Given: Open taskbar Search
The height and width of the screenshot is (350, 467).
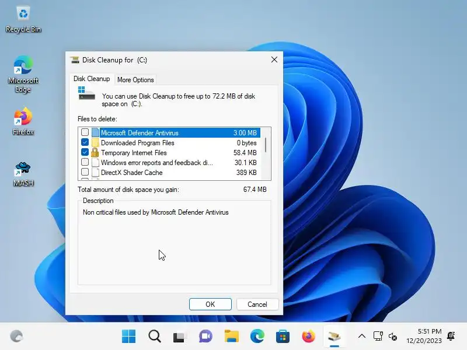Looking at the screenshot, I should click(155, 337).
